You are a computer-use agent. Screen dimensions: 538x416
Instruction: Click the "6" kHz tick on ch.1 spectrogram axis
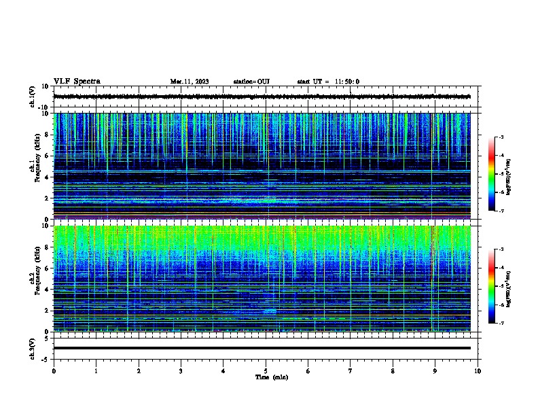(x=47, y=156)
